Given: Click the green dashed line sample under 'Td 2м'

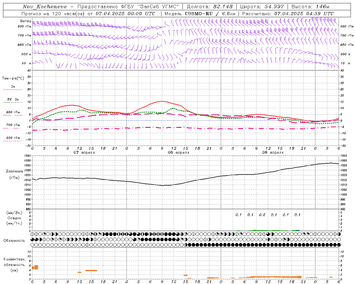Looking at the screenshot, I should pyautogui.click(x=12, y=103).
